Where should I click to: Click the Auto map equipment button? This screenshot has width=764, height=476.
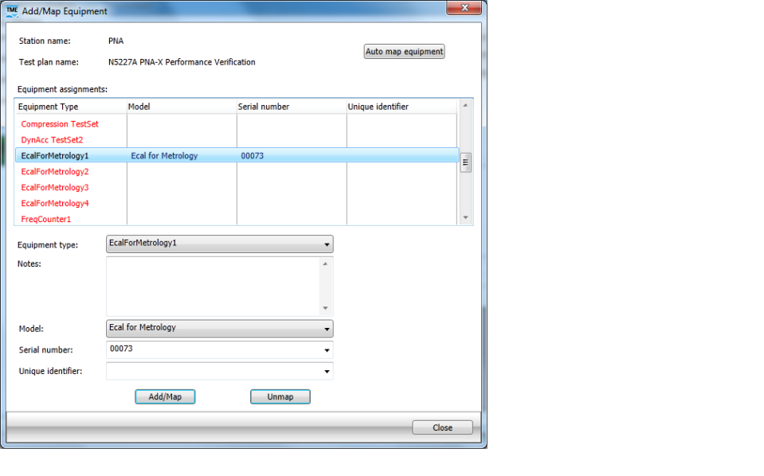(404, 52)
